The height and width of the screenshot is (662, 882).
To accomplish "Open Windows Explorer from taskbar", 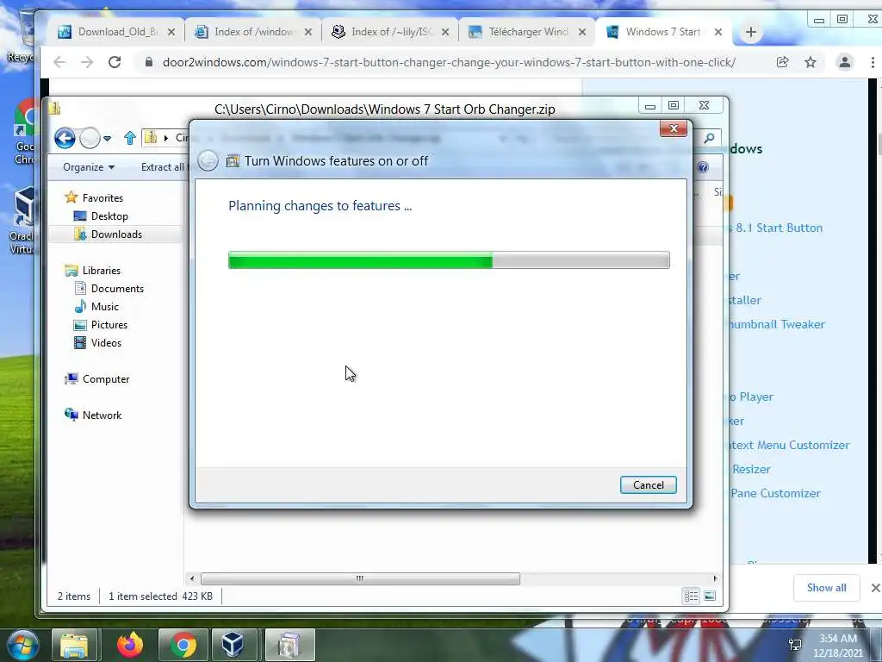I will click(x=74, y=645).
